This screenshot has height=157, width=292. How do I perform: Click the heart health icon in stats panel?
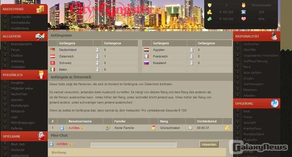[x=243, y=19]
